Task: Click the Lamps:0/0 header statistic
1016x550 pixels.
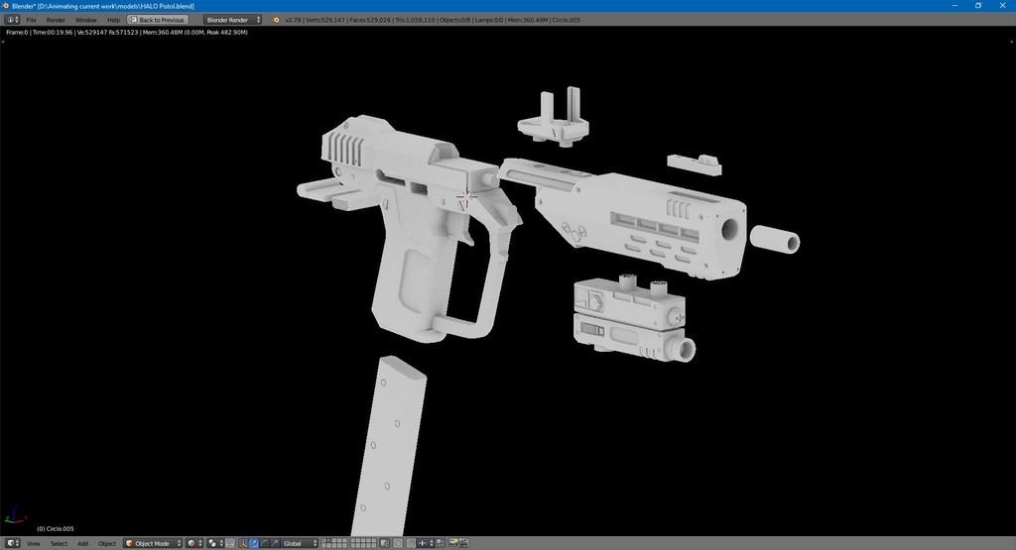Action: 489,20
